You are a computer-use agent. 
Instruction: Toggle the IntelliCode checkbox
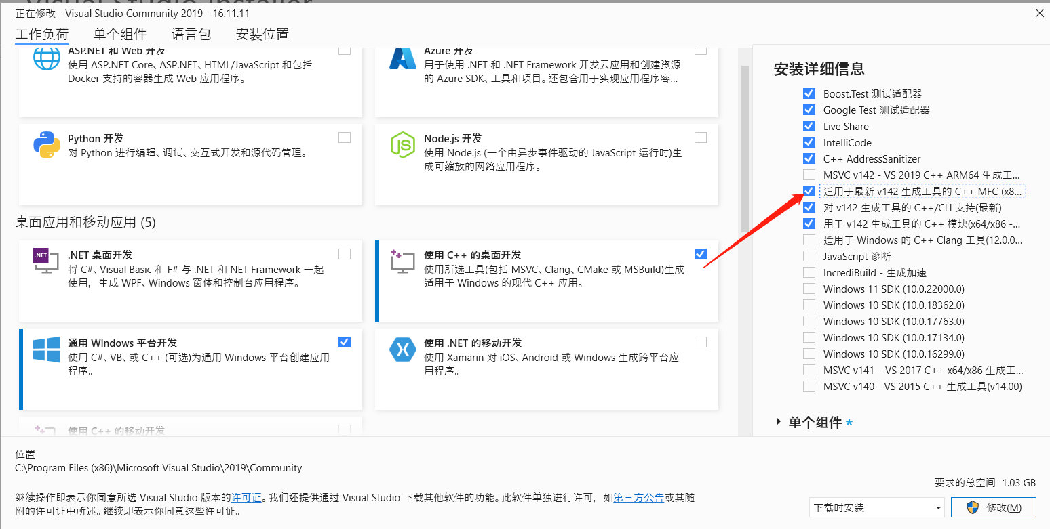(x=809, y=142)
